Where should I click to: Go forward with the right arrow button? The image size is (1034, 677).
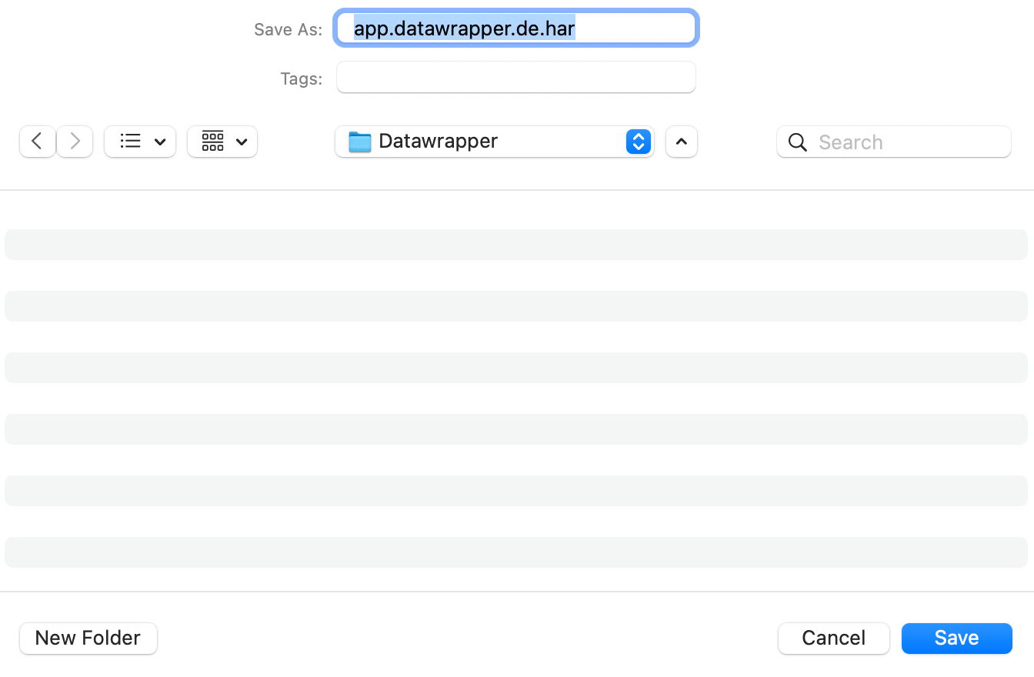pyautogui.click(x=75, y=142)
